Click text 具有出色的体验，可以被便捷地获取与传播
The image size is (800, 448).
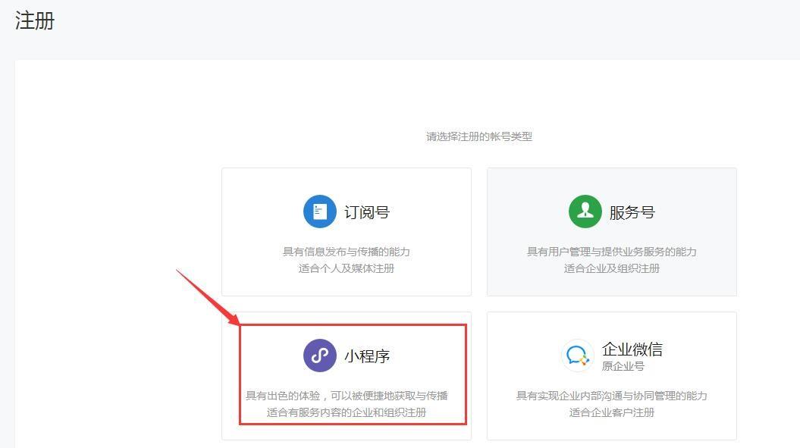[x=347, y=396]
